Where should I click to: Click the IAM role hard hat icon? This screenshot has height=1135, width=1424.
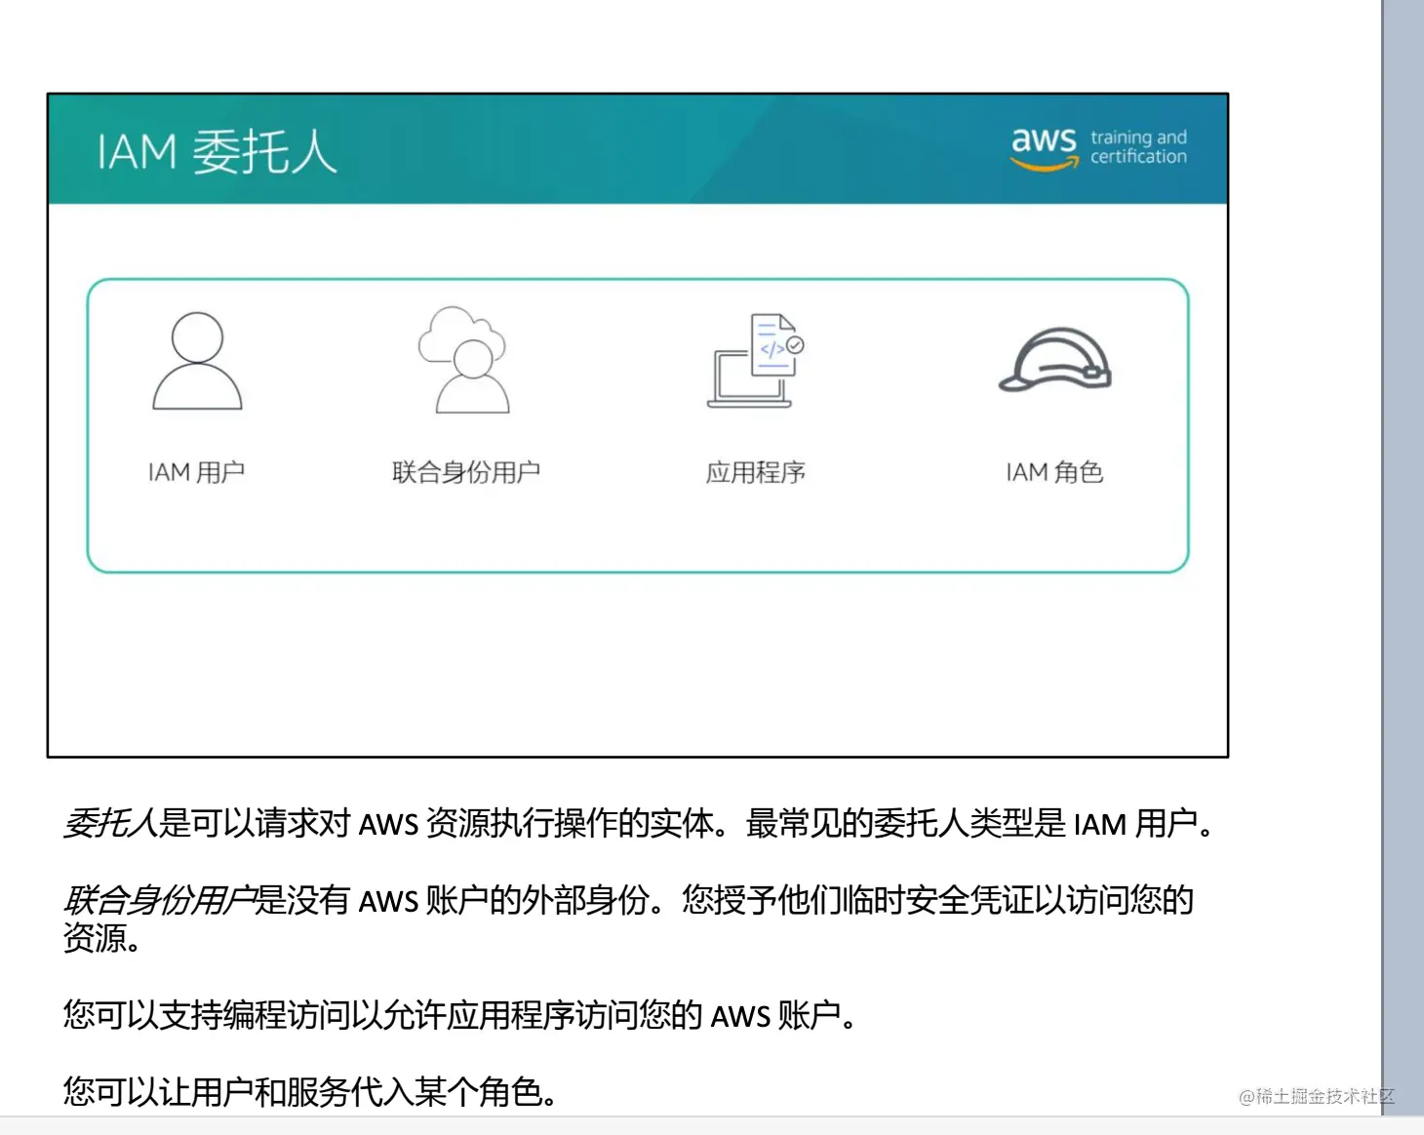pos(1055,360)
